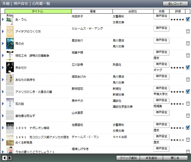The image size is (191, 162).
Task: Set the star rating for あ・うん
Action: (x=177, y=19)
